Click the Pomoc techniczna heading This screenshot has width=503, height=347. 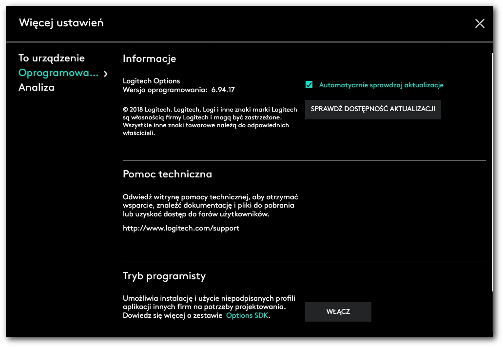[167, 174]
